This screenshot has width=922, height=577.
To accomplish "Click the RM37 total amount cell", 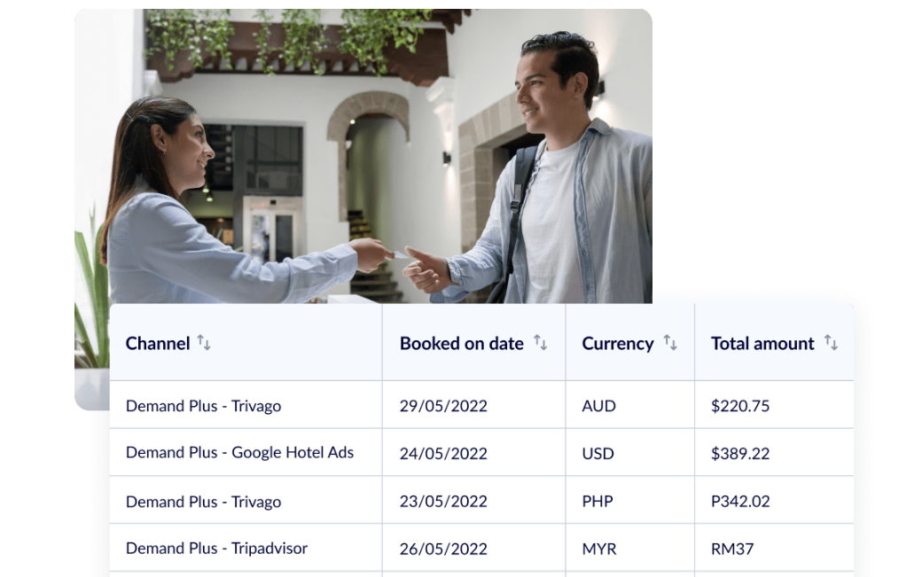I will coord(732,549).
